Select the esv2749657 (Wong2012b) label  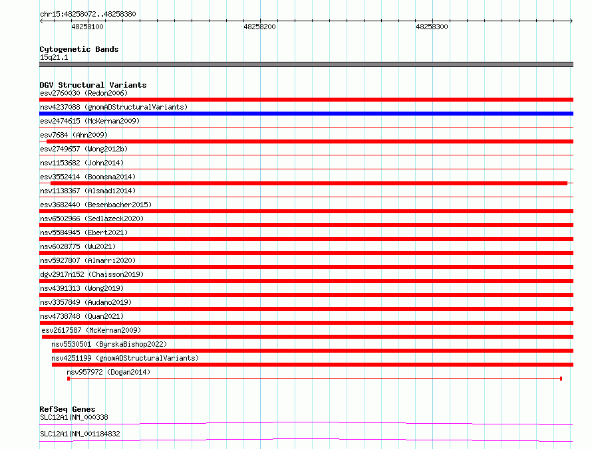[x=84, y=149]
